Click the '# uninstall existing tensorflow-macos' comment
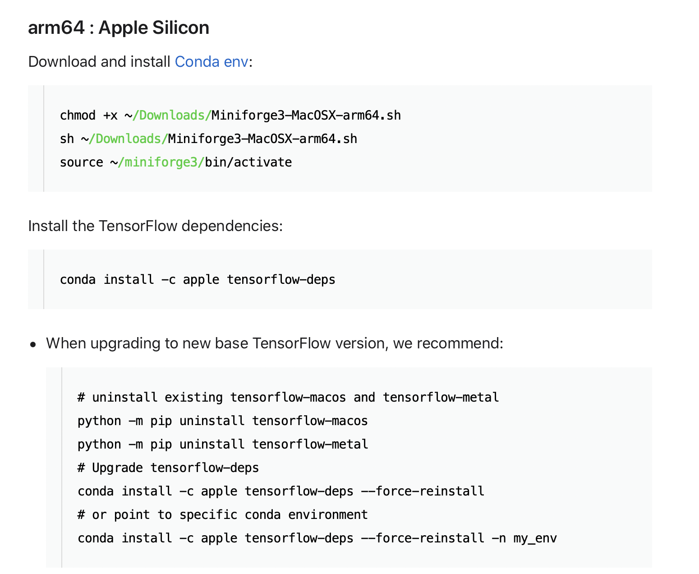The width and height of the screenshot is (699, 574). (288, 398)
